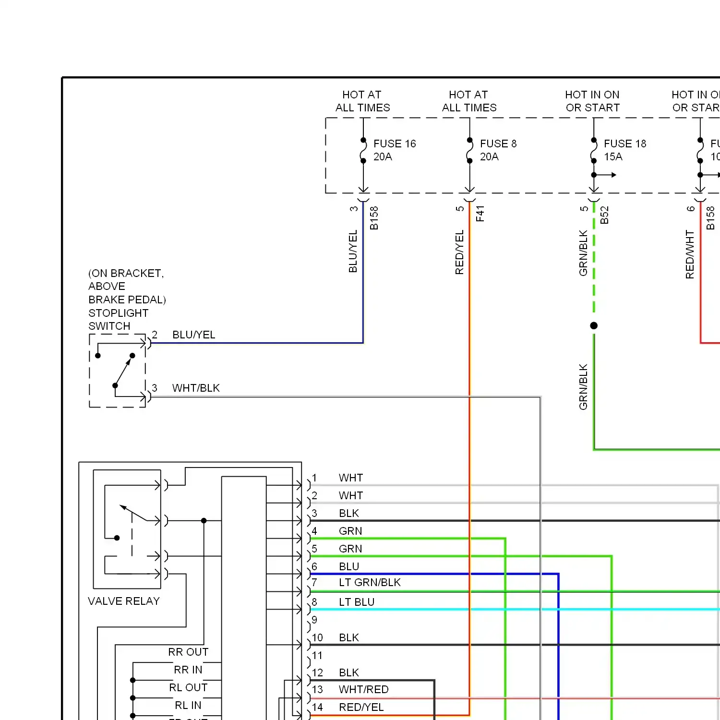Viewport: 720px width, 720px height.
Task: Click the FUSE 16 20A label
Action: [395, 150]
